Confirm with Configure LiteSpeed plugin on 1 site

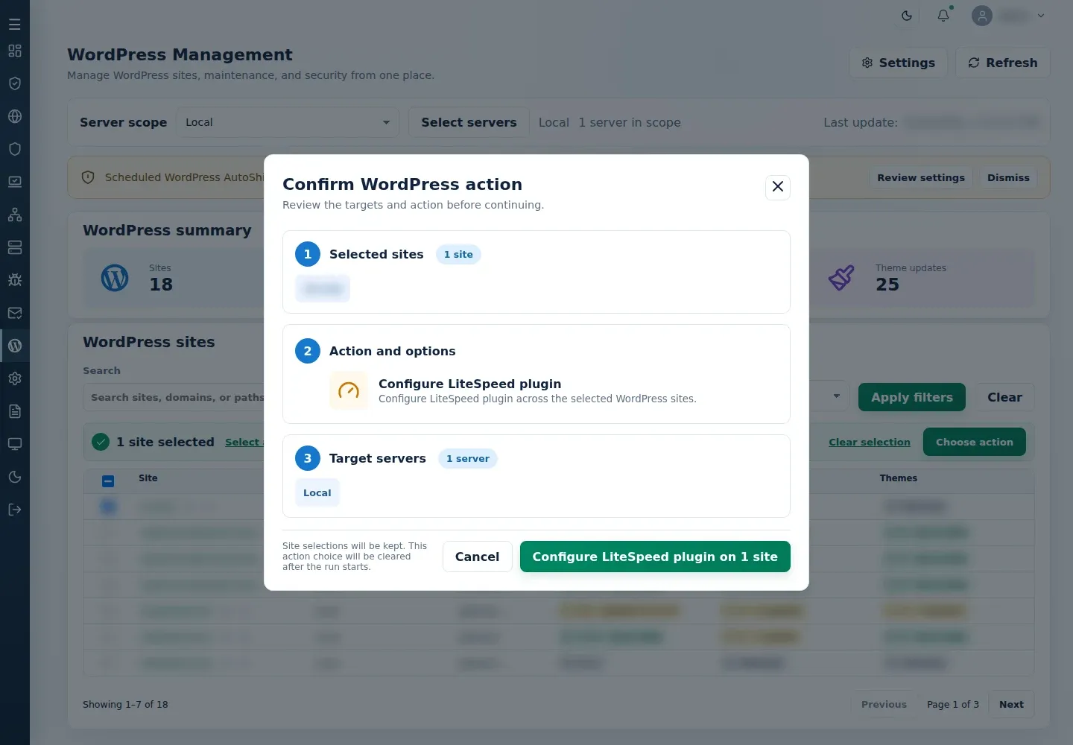655,557
